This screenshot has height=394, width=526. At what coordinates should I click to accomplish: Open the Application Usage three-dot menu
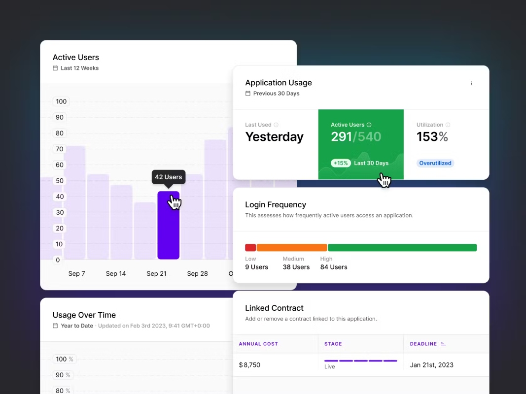tap(471, 83)
